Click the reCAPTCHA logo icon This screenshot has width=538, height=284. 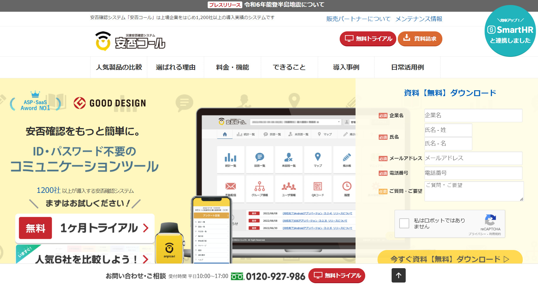coord(490,220)
